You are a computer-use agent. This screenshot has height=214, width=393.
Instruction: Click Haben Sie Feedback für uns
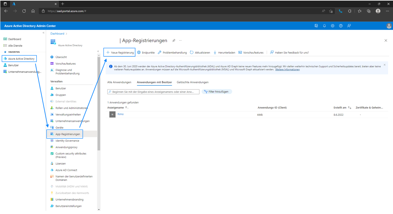click(289, 53)
